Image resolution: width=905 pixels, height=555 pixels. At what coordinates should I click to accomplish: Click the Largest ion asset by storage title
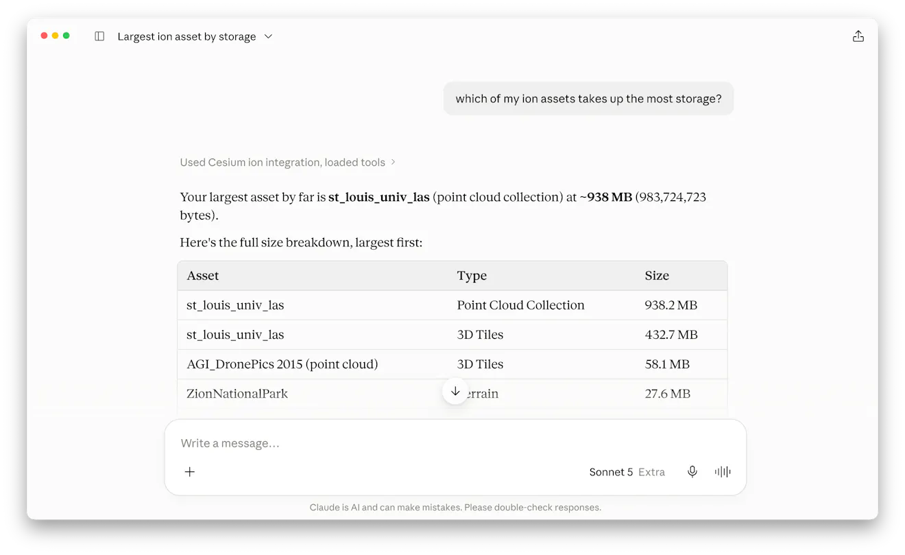click(186, 36)
